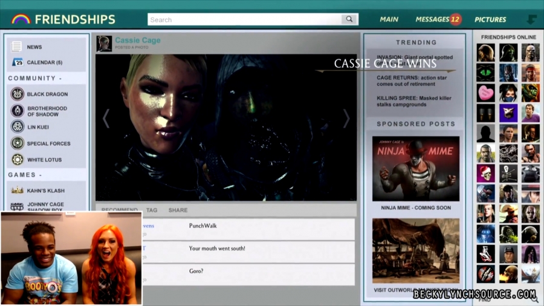This screenshot has height=306, width=544.
Task: Click inside the Search input field
Action: pos(244,19)
